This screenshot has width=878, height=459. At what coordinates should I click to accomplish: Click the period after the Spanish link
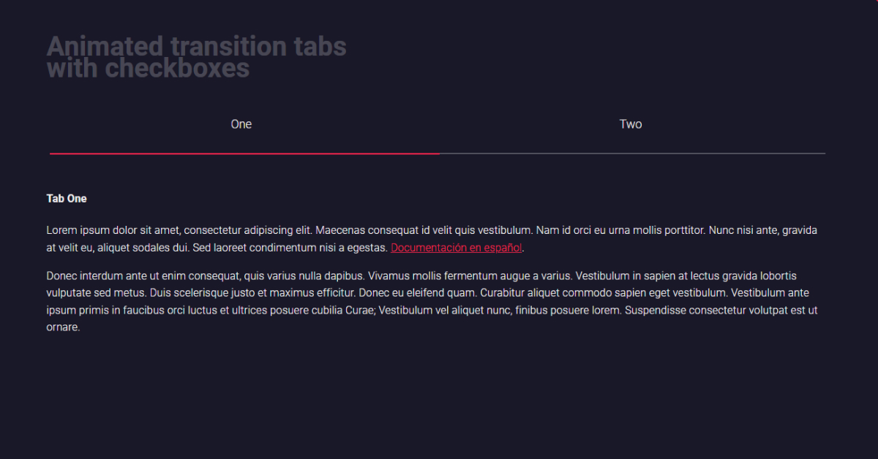point(522,247)
